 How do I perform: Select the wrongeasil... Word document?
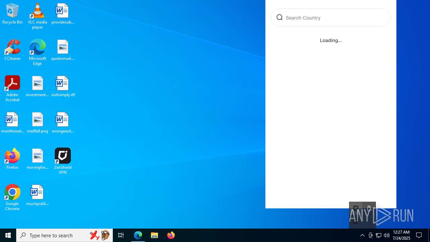point(62,123)
